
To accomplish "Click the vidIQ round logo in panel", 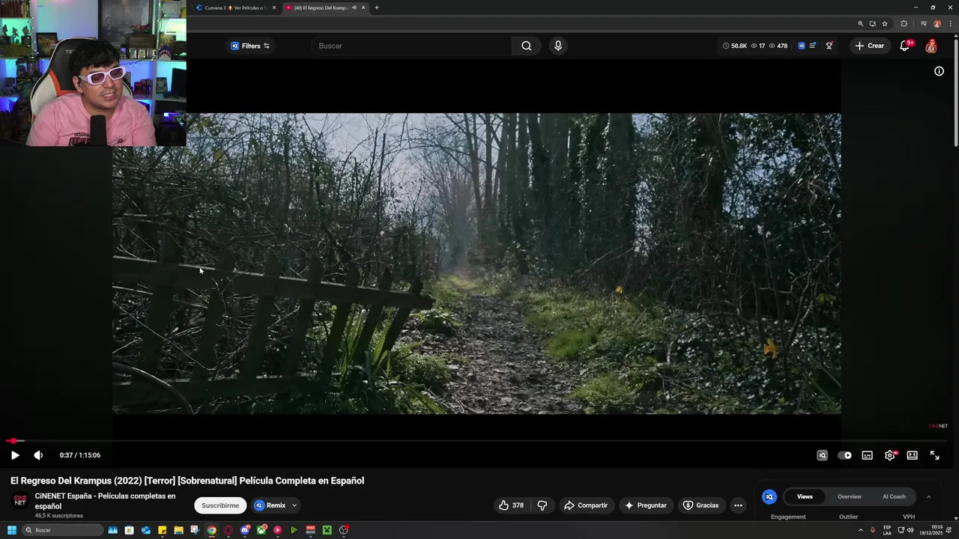I will pyautogui.click(x=769, y=496).
